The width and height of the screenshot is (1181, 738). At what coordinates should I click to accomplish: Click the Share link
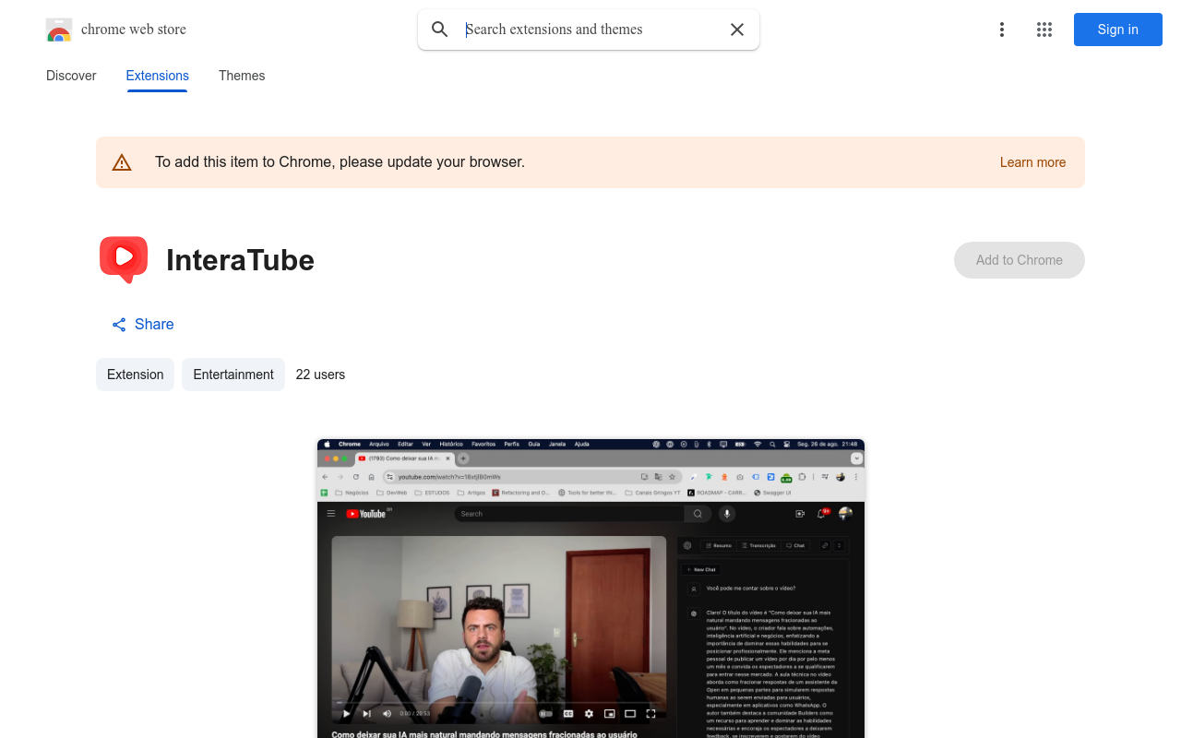143,324
